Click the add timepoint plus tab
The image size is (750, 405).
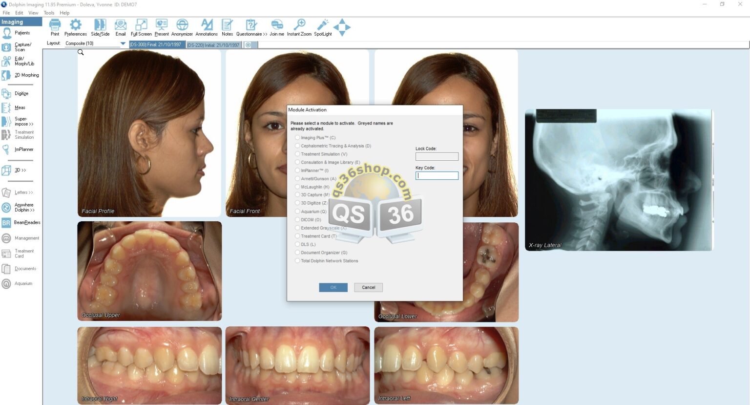pos(248,45)
